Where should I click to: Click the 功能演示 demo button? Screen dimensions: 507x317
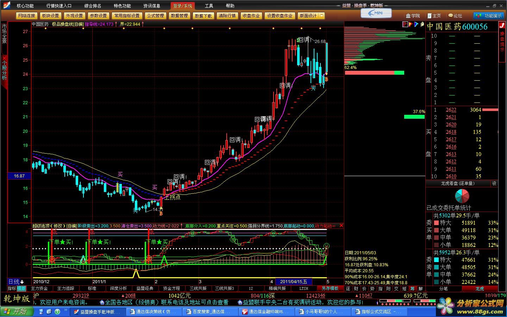tap(489, 15)
